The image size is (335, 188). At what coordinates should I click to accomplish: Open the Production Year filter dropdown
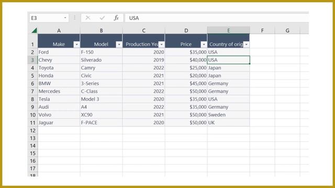(162, 44)
